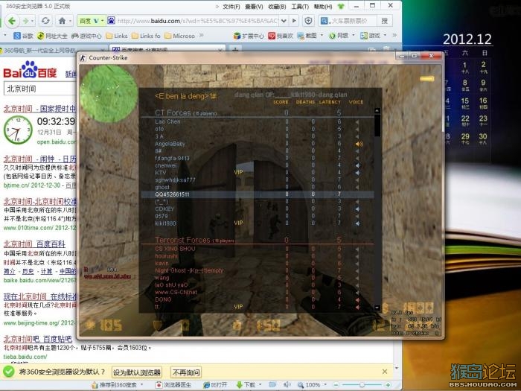Dismiss the default browser notification bar
521x391 pixels.
[x=385, y=372]
